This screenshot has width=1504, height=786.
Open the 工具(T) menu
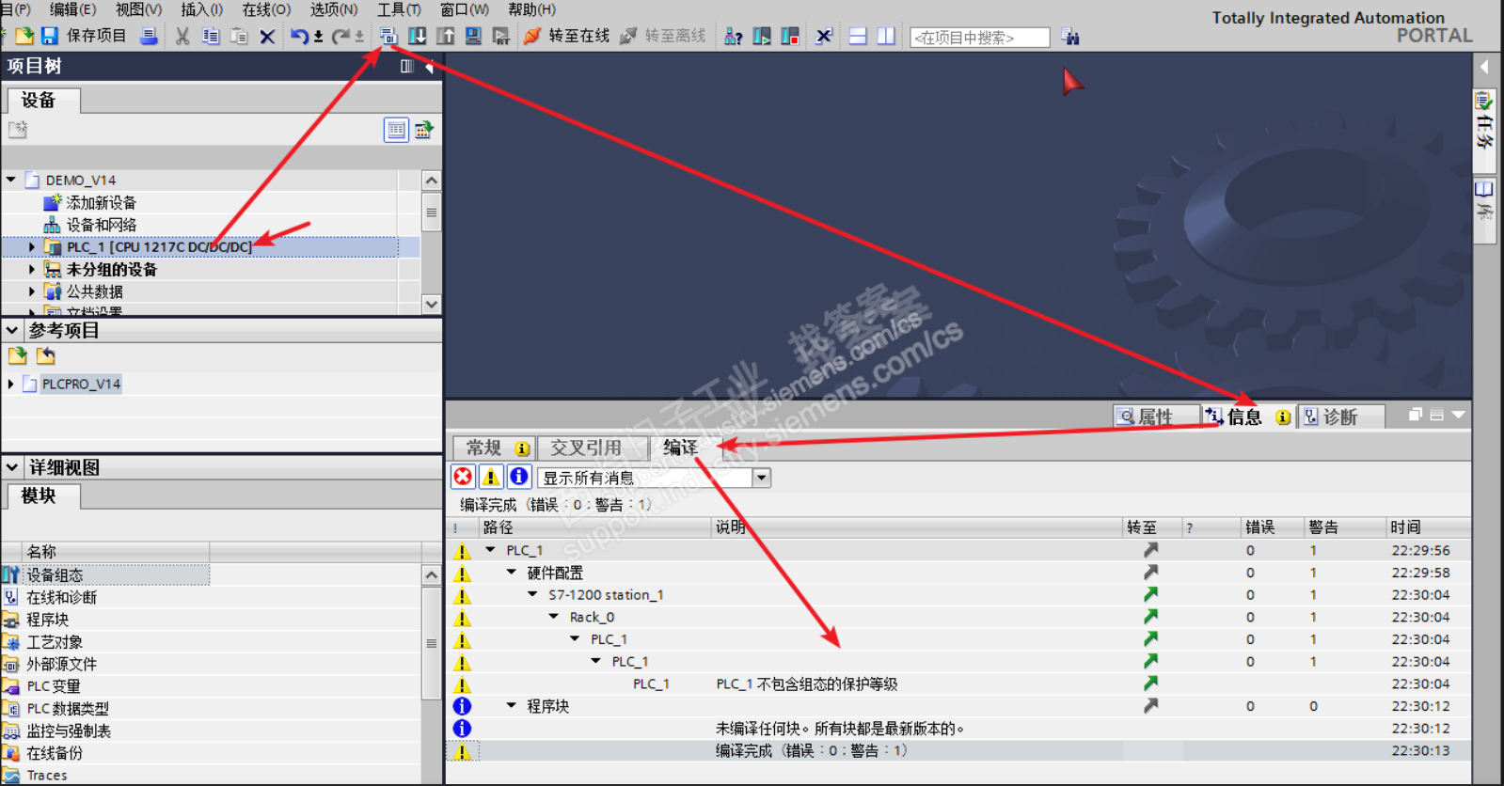tap(399, 9)
